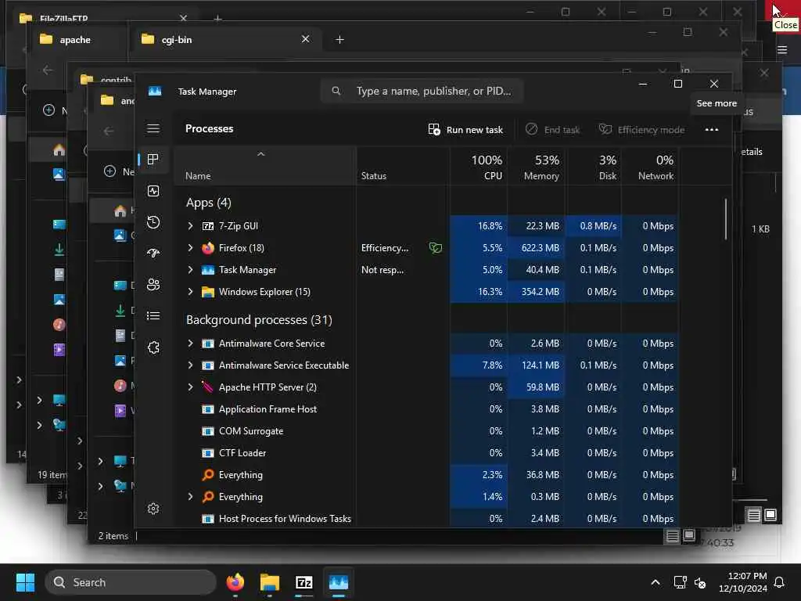The image size is (801, 601).
Task: Sort by the Status column header
Action: (403, 167)
